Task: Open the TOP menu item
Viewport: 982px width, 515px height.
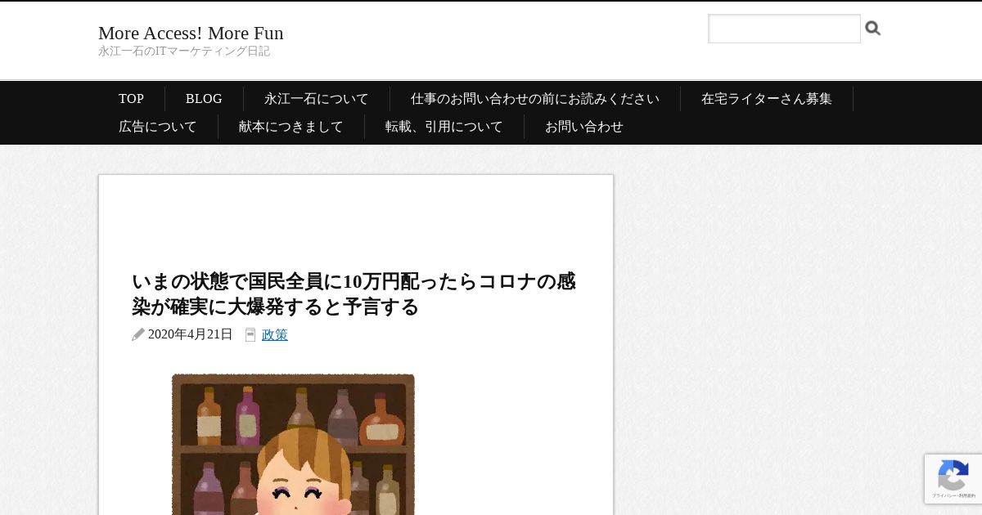Action: click(x=131, y=99)
